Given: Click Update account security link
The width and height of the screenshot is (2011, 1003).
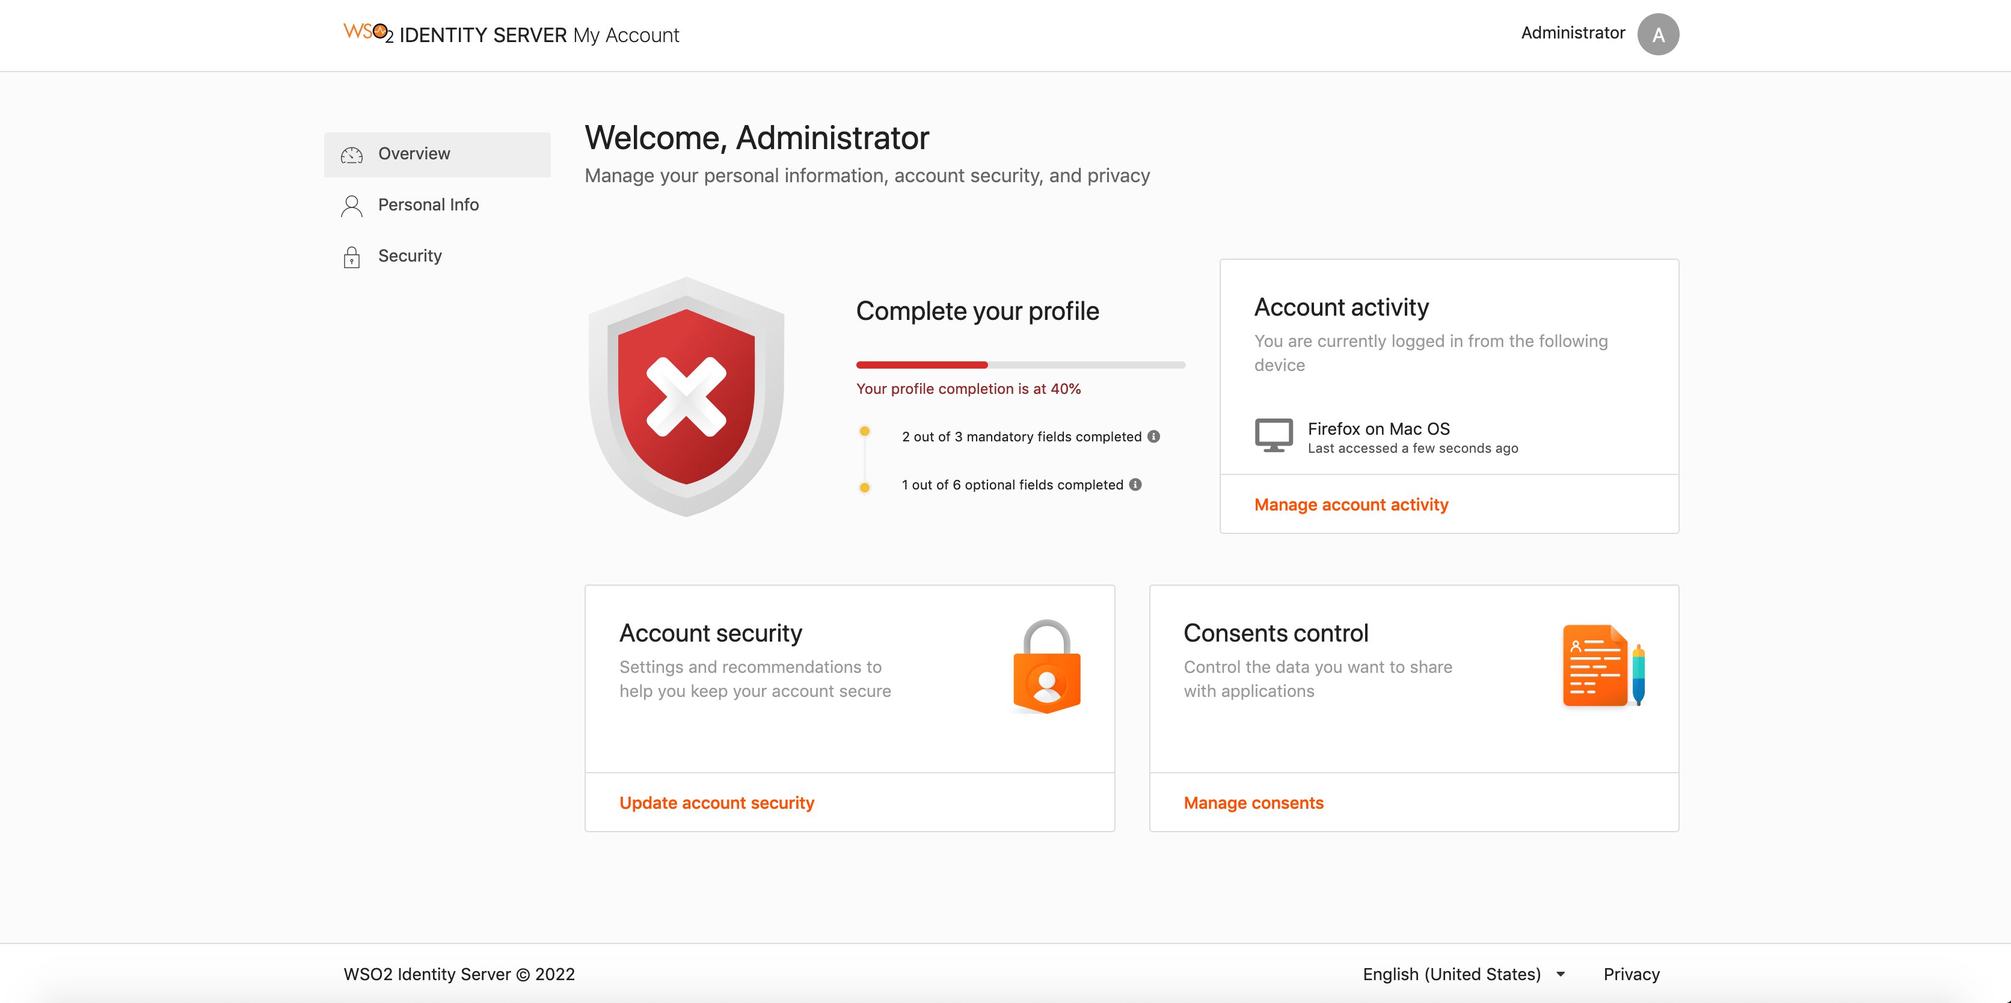Looking at the screenshot, I should point(716,802).
